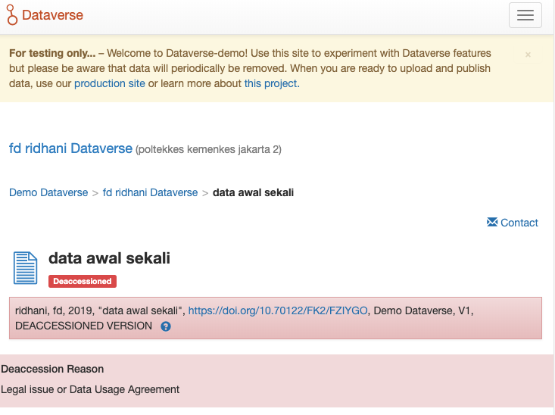Viewport: 555px width, 415px height.
Task: Click the citation help question-mark icon
Action: (x=166, y=326)
